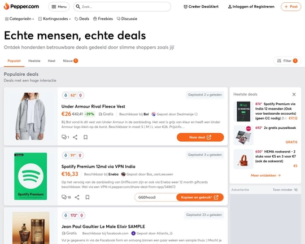Image resolution: width=305 pixels, height=244 pixels.
Task: Close the Heetste deals panel
Action: point(294,94)
